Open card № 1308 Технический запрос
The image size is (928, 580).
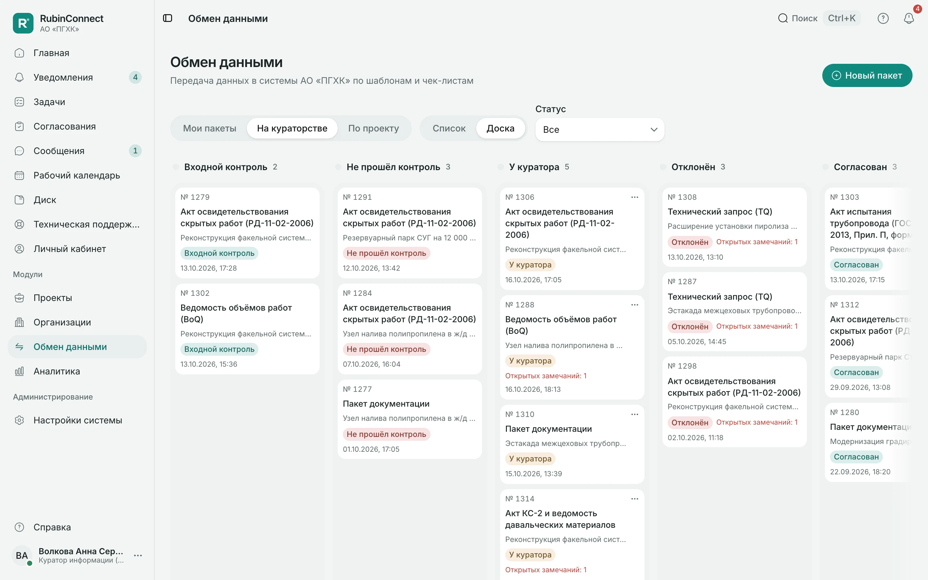point(734,227)
